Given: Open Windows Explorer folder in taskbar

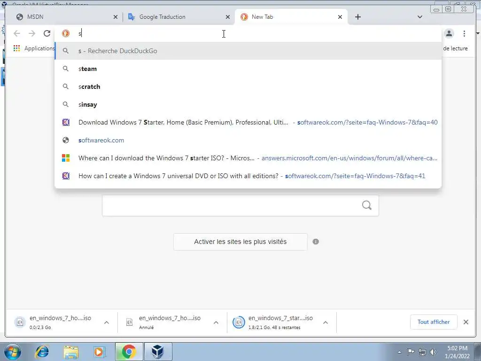Looking at the screenshot, I should point(71,352).
